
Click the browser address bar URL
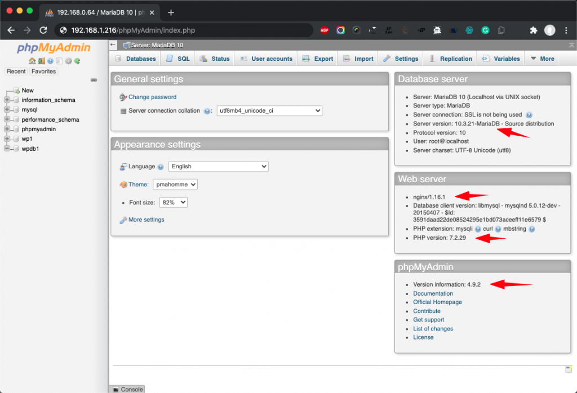133,30
